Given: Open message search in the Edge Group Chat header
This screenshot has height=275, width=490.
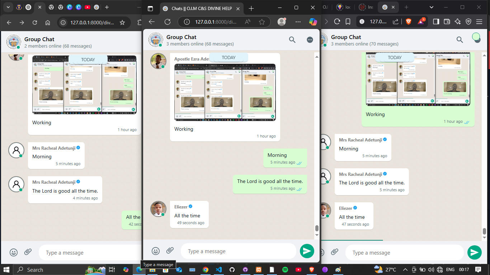Looking at the screenshot, I should 292,40.
